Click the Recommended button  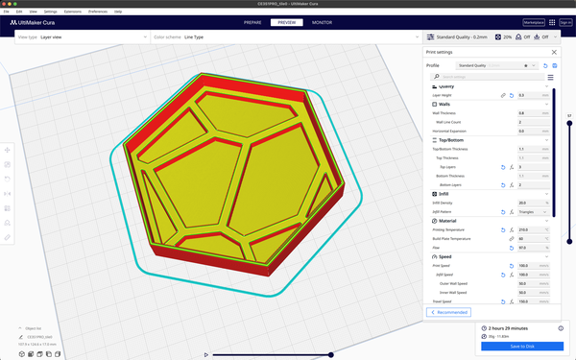click(448, 312)
